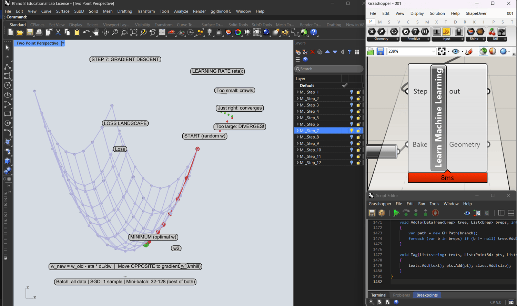The width and height of the screenshot is (517, 306).
Task: Click the Pan hand tool in toolbar
Action: [96, 32]
